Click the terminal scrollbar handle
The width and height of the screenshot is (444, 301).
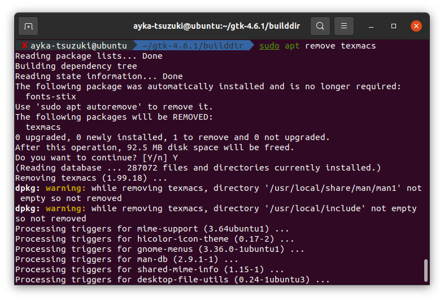(425, 270)
